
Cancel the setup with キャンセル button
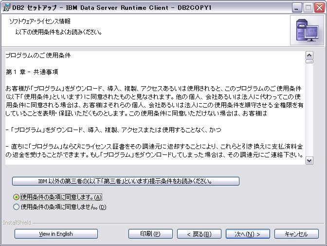click(x=296, y=234)
